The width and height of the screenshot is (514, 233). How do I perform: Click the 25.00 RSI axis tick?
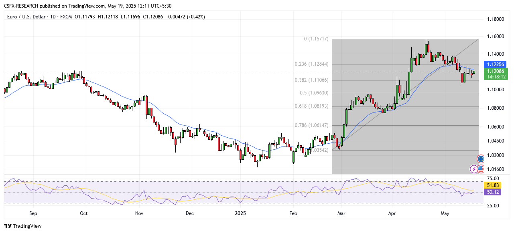coord(493,206)
